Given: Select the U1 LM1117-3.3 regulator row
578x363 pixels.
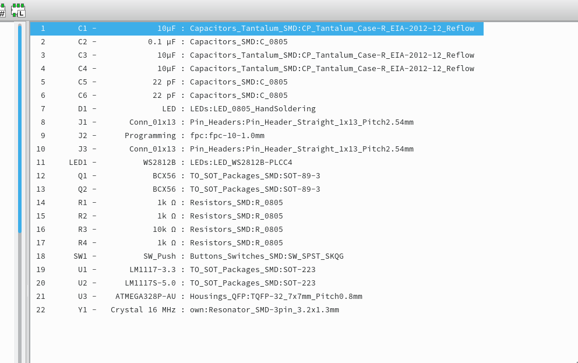Looking at the screenshot, I should point(257,269).
